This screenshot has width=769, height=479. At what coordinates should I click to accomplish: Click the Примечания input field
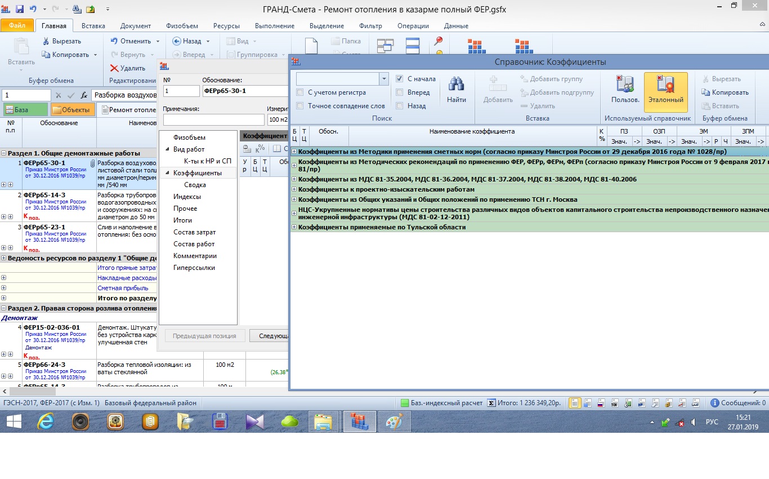(213, 119)
